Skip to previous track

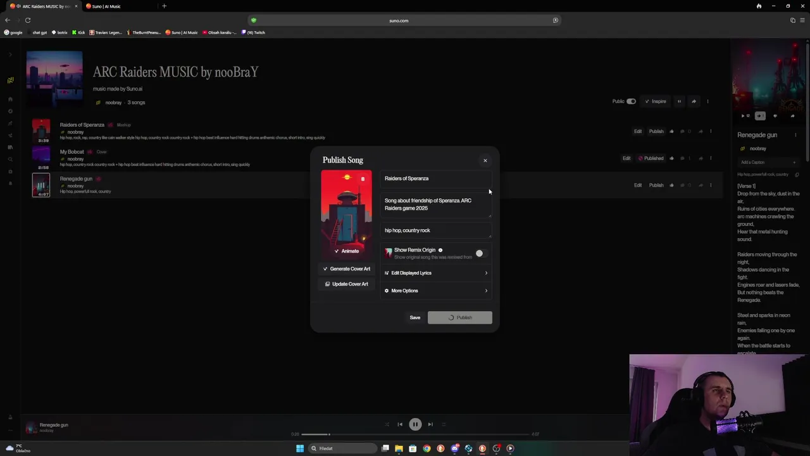tap(400, 425)
